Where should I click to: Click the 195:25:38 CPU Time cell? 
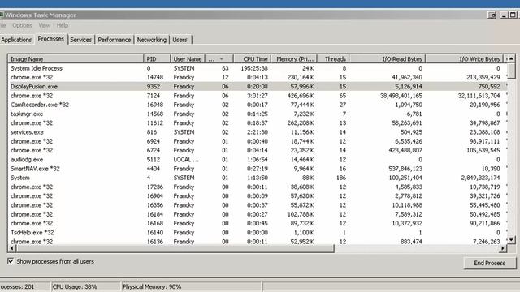pos(254,68)
